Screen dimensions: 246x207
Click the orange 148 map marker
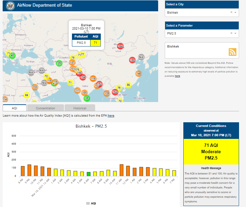[x=139, y=73]
